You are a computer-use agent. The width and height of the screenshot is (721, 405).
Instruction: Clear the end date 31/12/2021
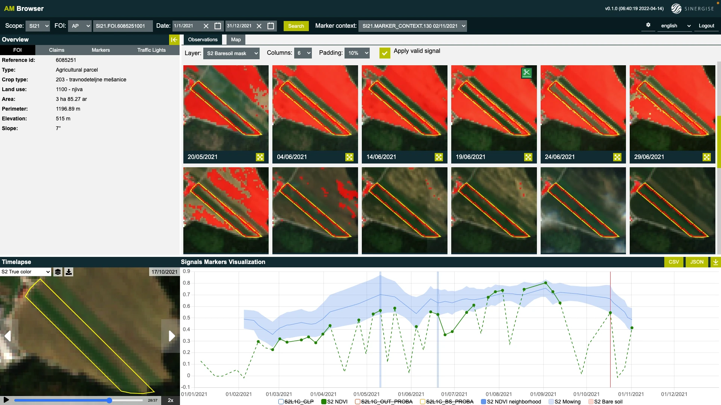[x=259, y=26]
